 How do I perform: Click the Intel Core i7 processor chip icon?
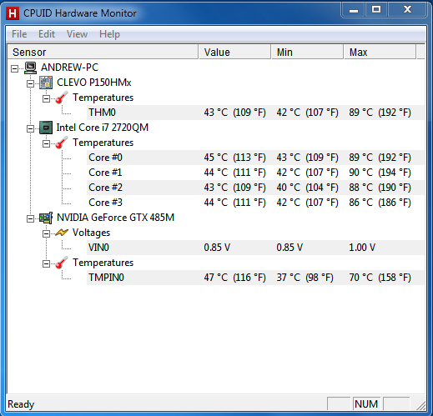[46, 128]
